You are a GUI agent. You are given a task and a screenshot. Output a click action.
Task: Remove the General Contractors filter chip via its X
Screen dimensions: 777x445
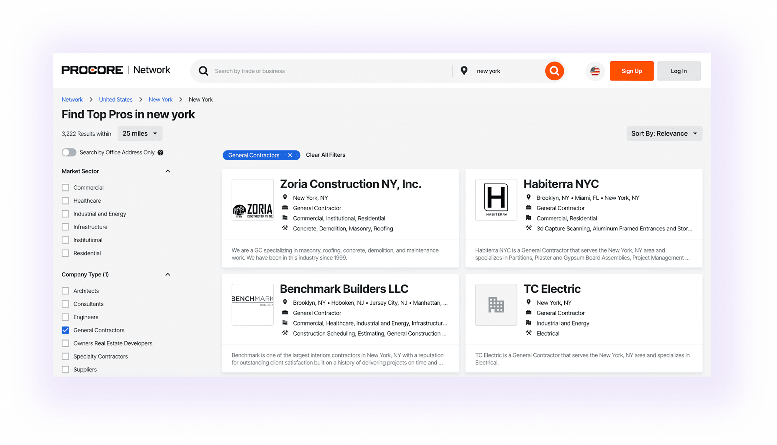point(290,155)
